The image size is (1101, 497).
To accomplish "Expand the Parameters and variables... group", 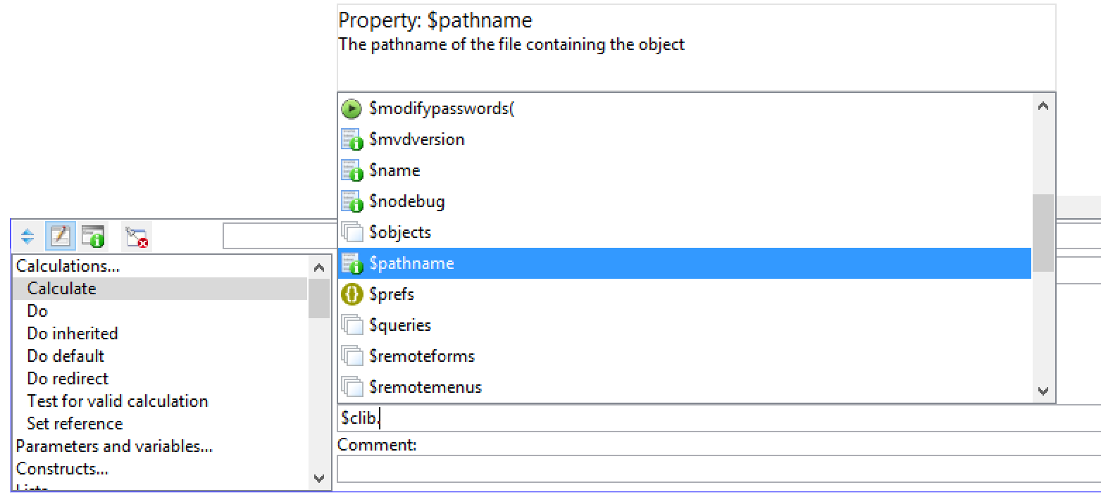I will click(x=114, y=446).
